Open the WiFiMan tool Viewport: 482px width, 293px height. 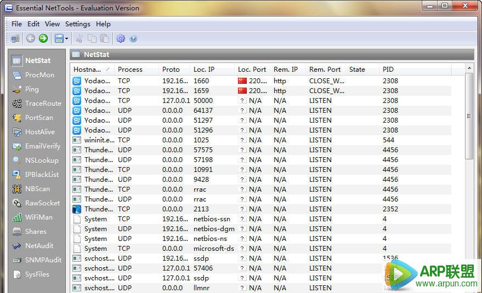(38, 217)
